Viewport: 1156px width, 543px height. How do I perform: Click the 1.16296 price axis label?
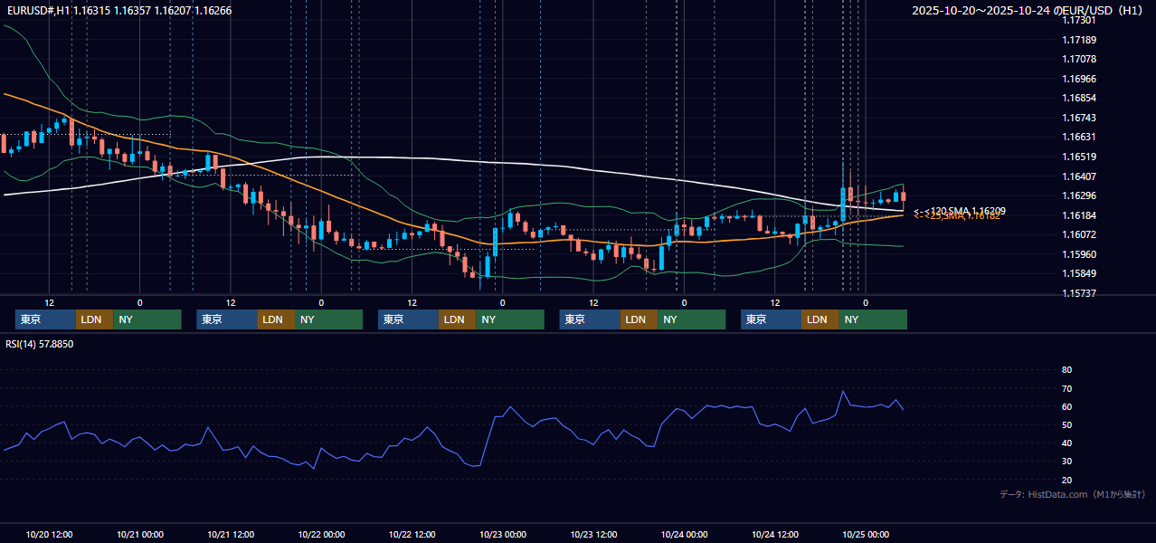(x=1078, y=195)
